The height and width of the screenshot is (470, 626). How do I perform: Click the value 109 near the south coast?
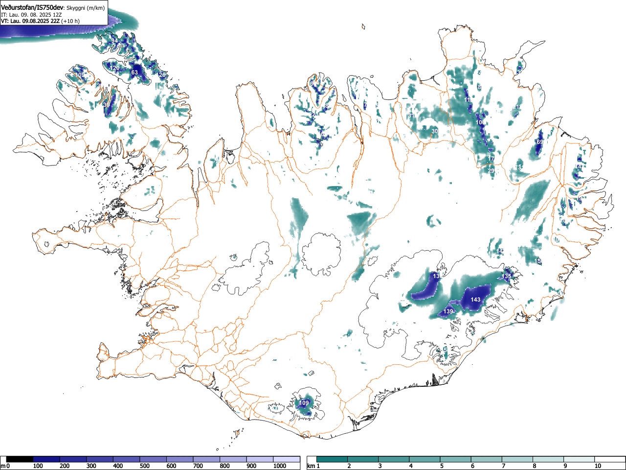[304, 403]
